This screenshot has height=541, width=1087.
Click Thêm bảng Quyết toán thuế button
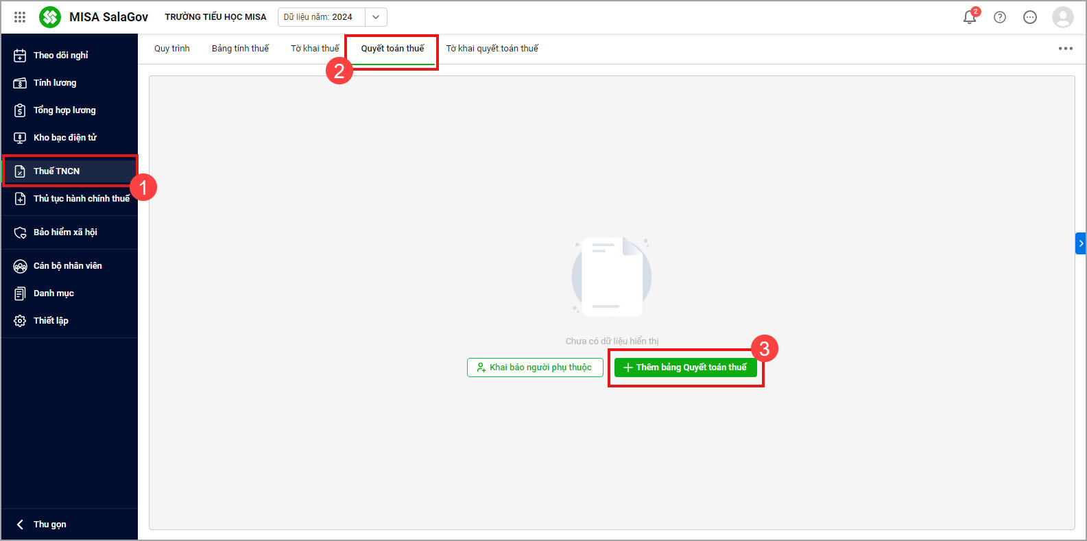click(685, 368)
